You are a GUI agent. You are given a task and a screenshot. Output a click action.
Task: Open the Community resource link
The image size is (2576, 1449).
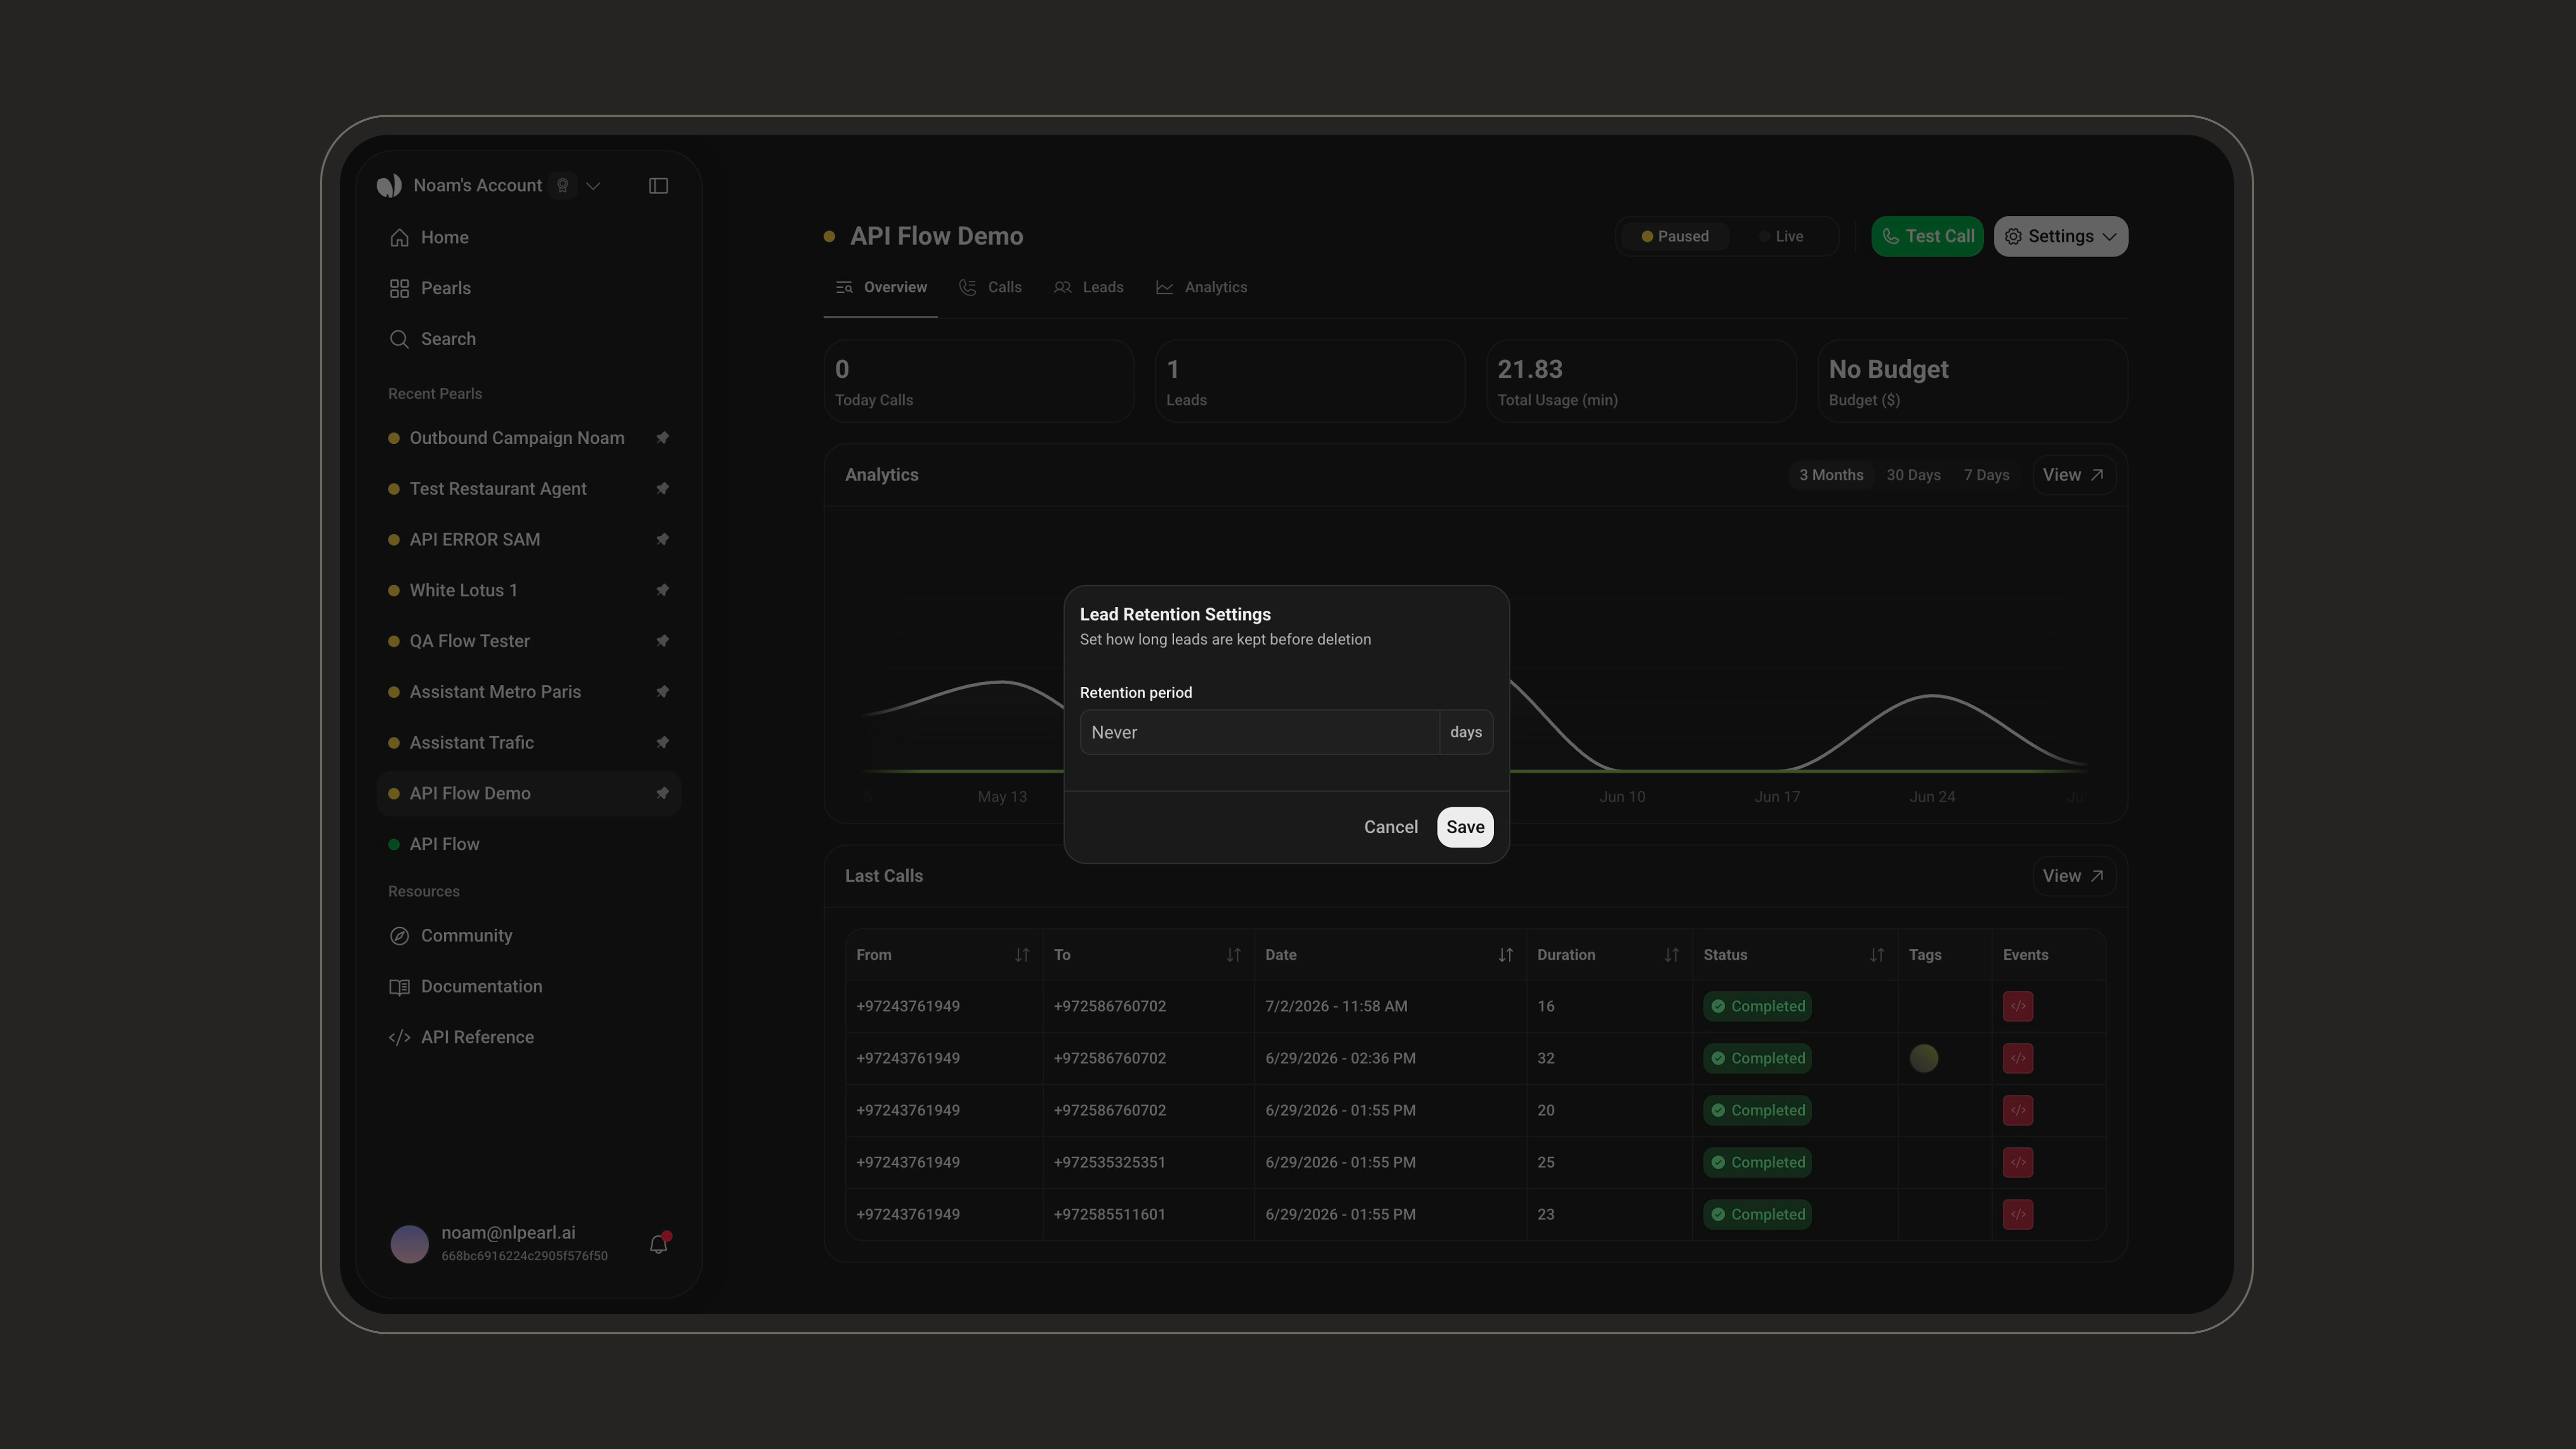[x=528, y=936]
